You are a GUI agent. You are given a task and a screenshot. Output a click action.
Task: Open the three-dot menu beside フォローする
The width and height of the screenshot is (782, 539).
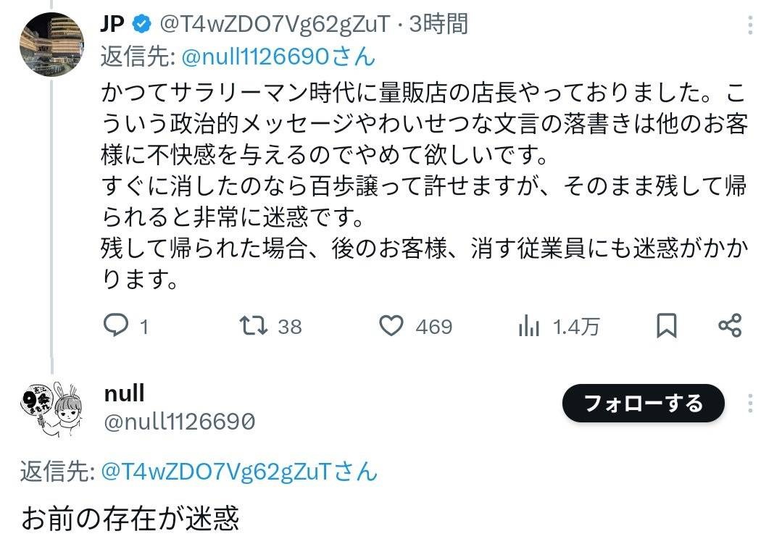750,403
